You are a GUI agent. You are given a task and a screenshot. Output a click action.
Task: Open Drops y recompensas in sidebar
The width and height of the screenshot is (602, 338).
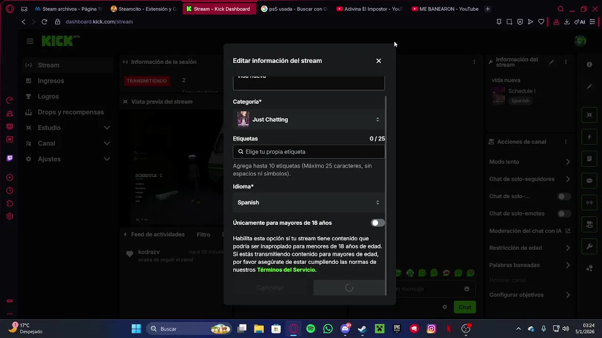[68, 112]
